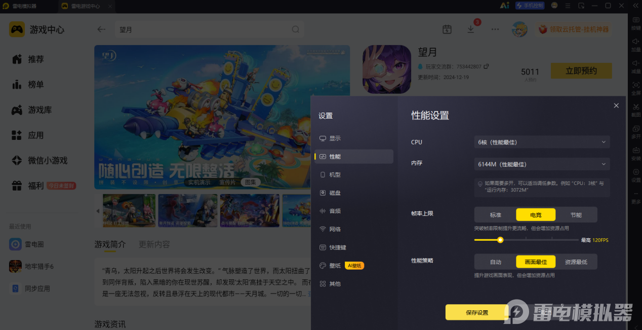
Task: Click 立即预约 button
Action: pos(581,71)
